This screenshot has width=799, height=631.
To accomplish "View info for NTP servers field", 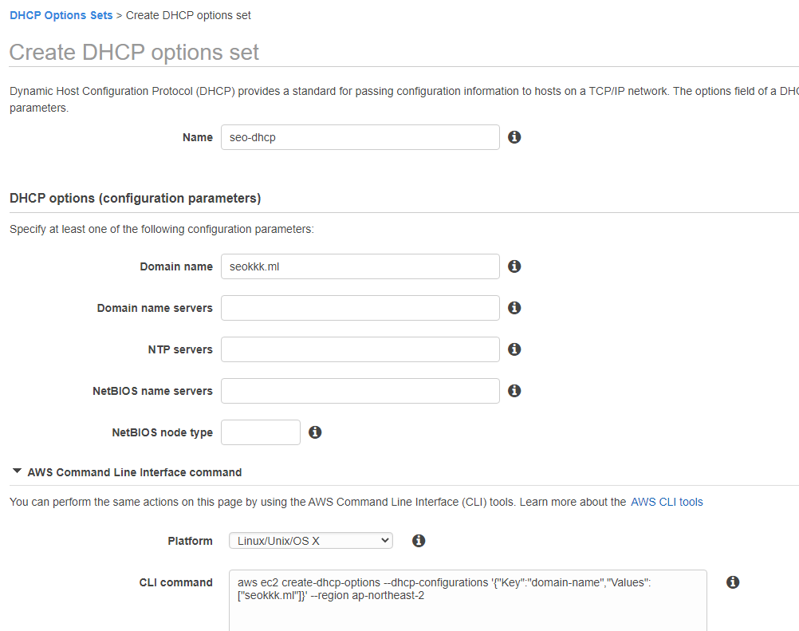I will pyautogui.click(x=514, y=349).
